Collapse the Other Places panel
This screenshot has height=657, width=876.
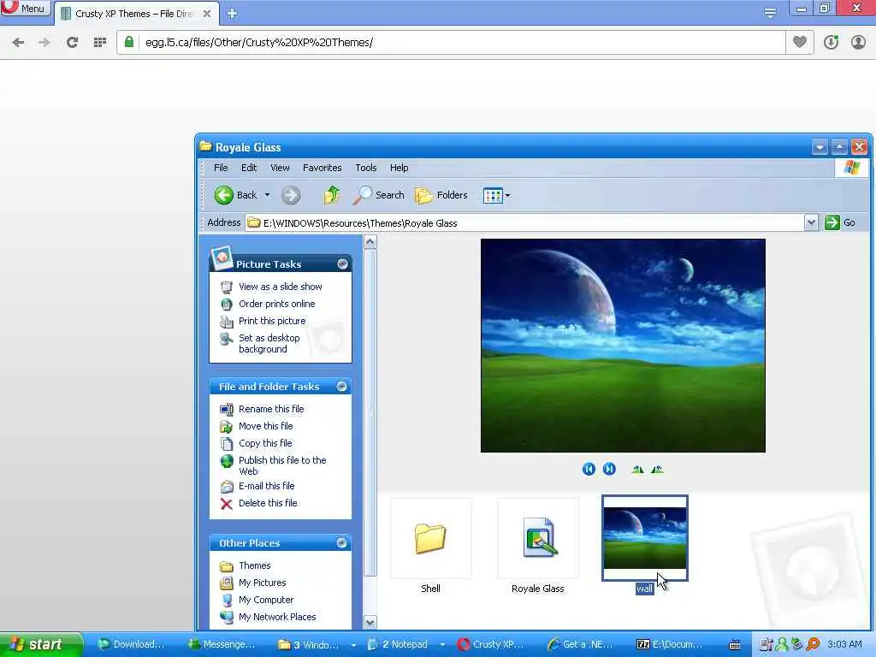tap(342, 543)
